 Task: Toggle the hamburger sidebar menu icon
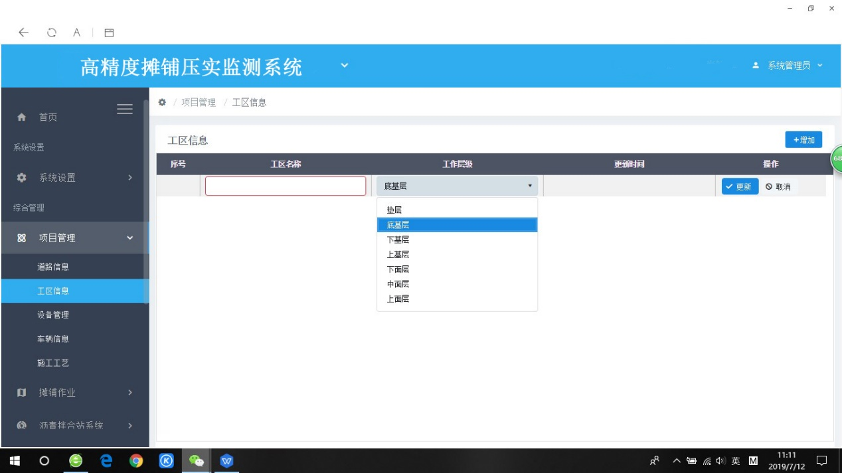click(125, 109)
